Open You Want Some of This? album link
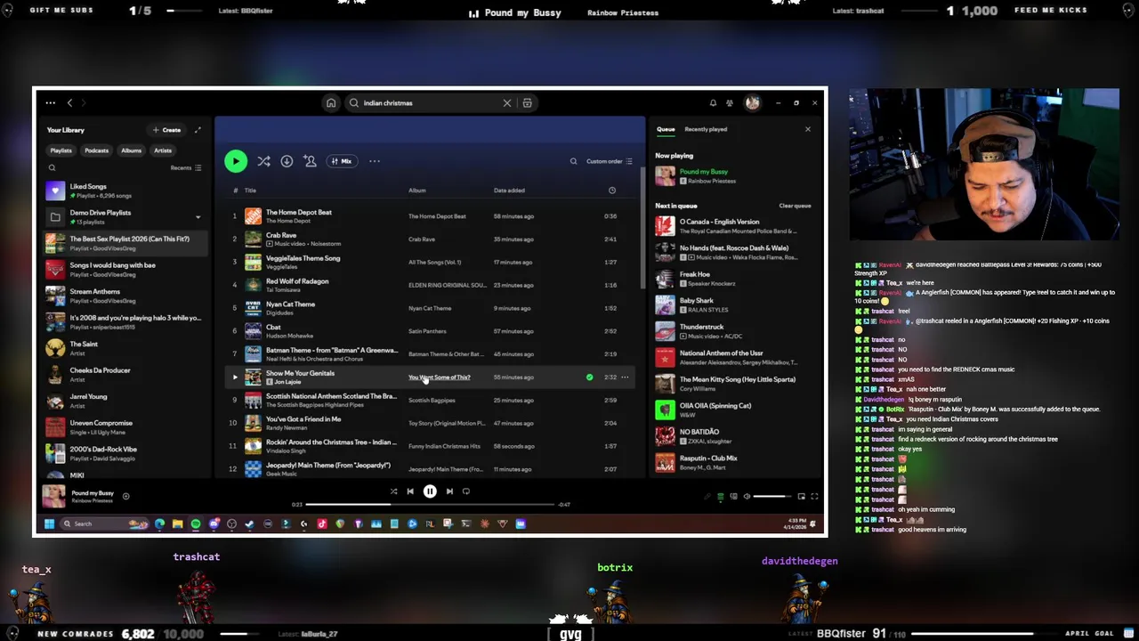Image resolution: width=1139 pixels, height=641 pixels. click(x=439, y=377)
